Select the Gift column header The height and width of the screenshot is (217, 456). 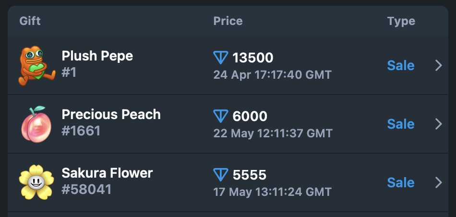click(30, 21)
